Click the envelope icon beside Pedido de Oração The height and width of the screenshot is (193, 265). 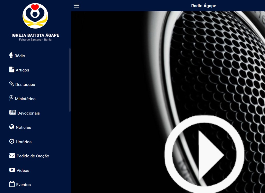pos(12,156)
